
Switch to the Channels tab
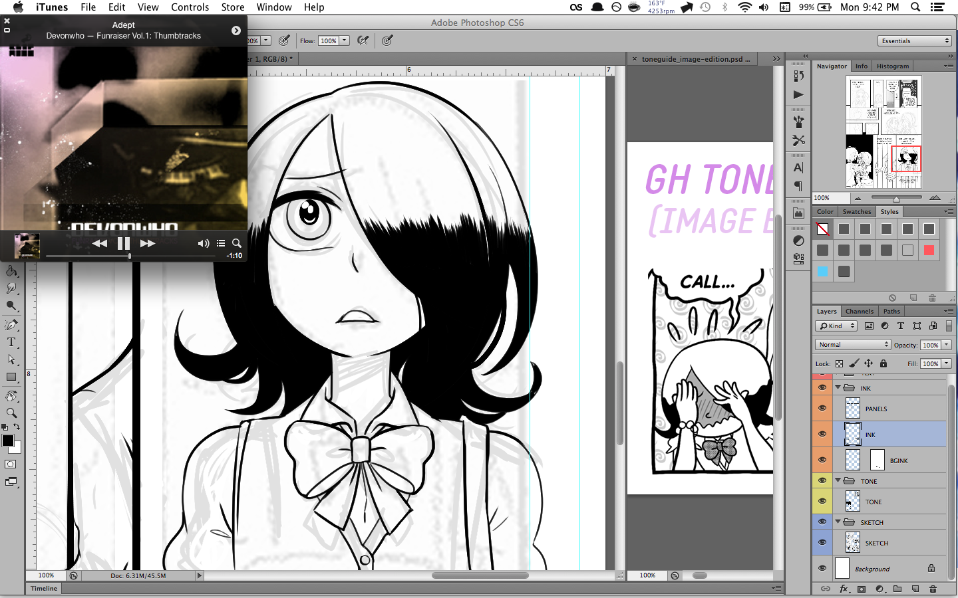pos(860,311)
